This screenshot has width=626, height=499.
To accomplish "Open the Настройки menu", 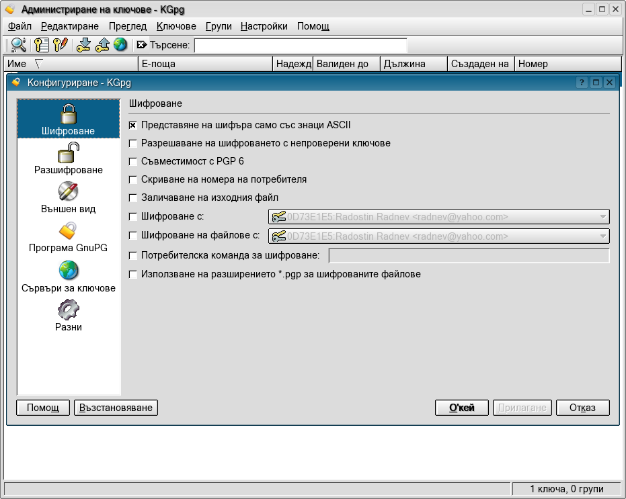I will 264,26.
